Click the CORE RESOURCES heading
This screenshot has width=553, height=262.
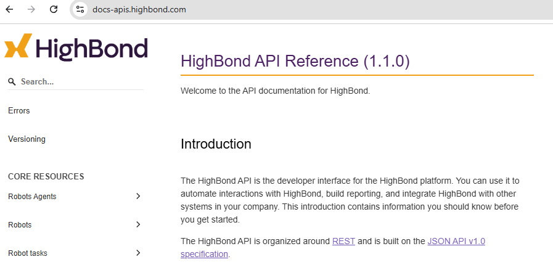pyautogui.click(x=46, y=176)
